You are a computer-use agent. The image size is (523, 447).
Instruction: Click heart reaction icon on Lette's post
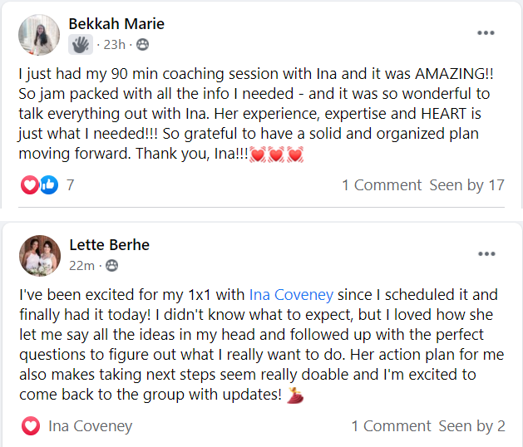(31, 426)
